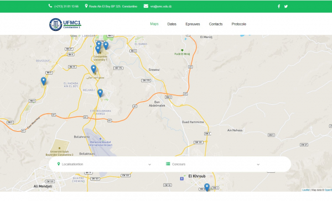Click the UFMC1 Constantine 1 logo

tap(65, 24)
